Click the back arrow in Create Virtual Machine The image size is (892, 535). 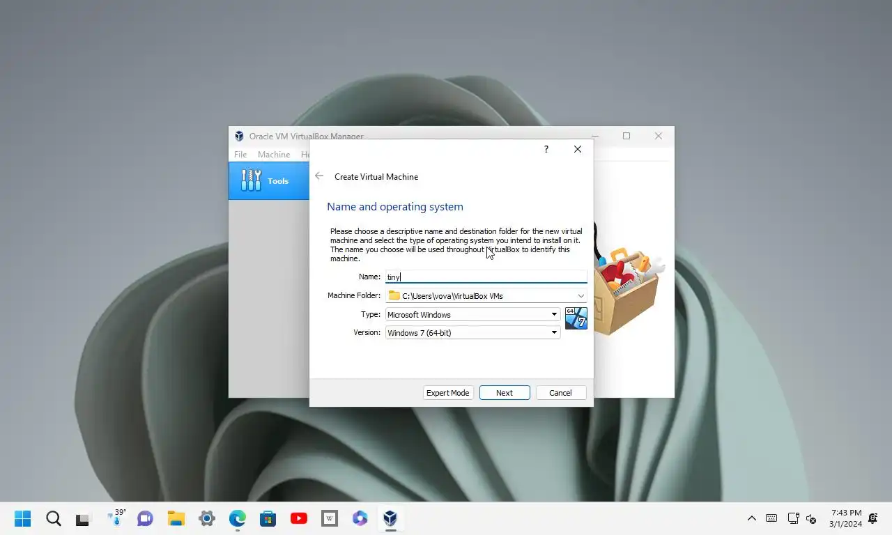pos(319,176)
